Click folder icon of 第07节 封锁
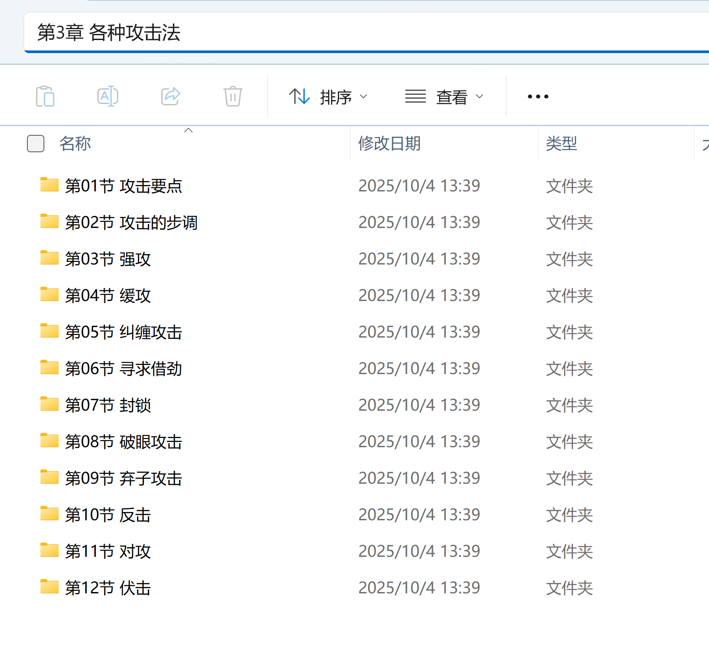The image size is (709, 656). click(x=49, y=404)
